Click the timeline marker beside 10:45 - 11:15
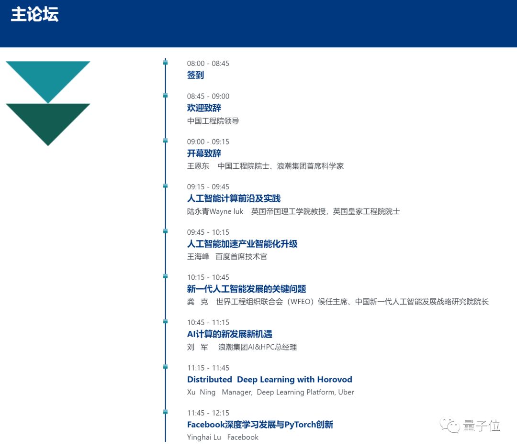517x448 pixels. pyautogui.click(x=166, y=321)
